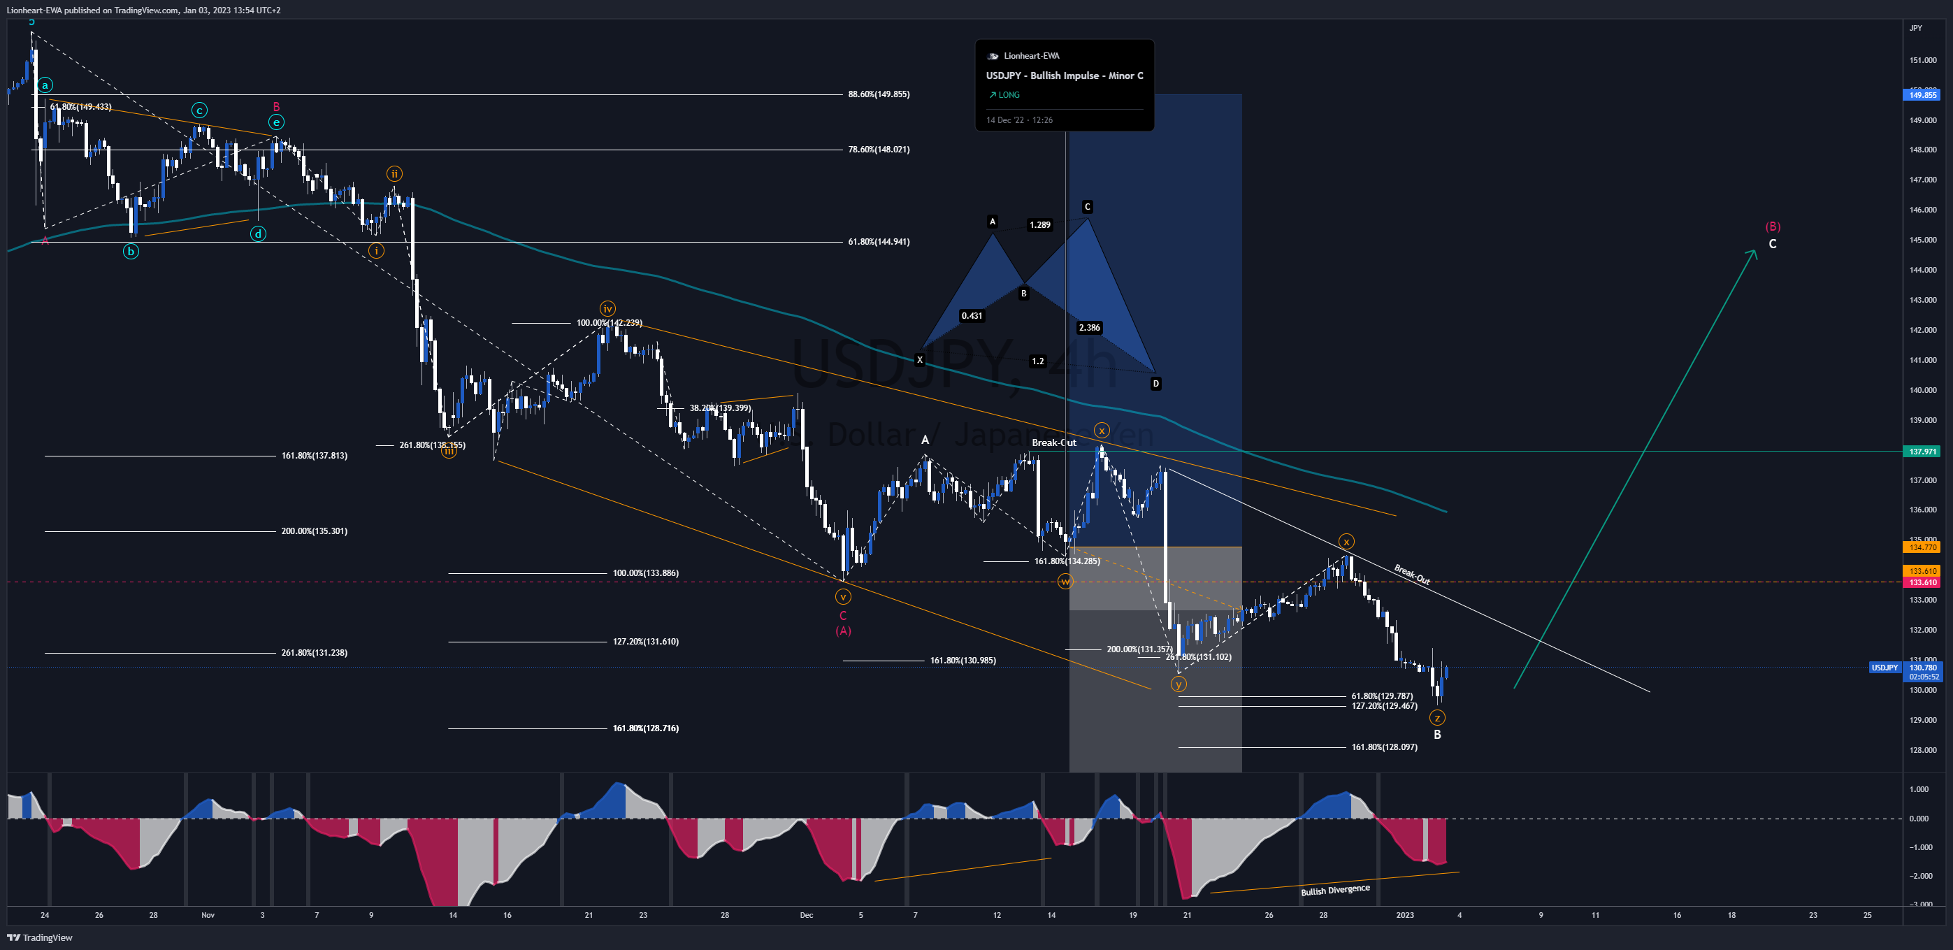Viewport: 1953px width, 950px height.
Task: Click the fib label 161.80%(134.285)
Action: tap(1067, 561)
